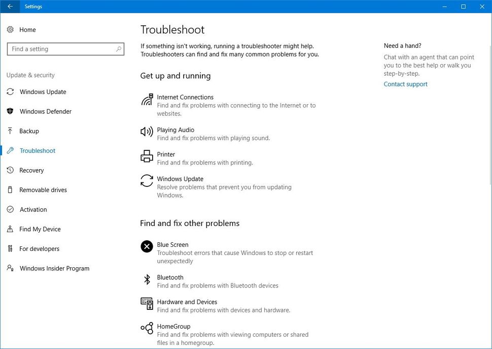The image size is (492, 349).
Task: Open the Contact support link
Action: click(405, 84)
